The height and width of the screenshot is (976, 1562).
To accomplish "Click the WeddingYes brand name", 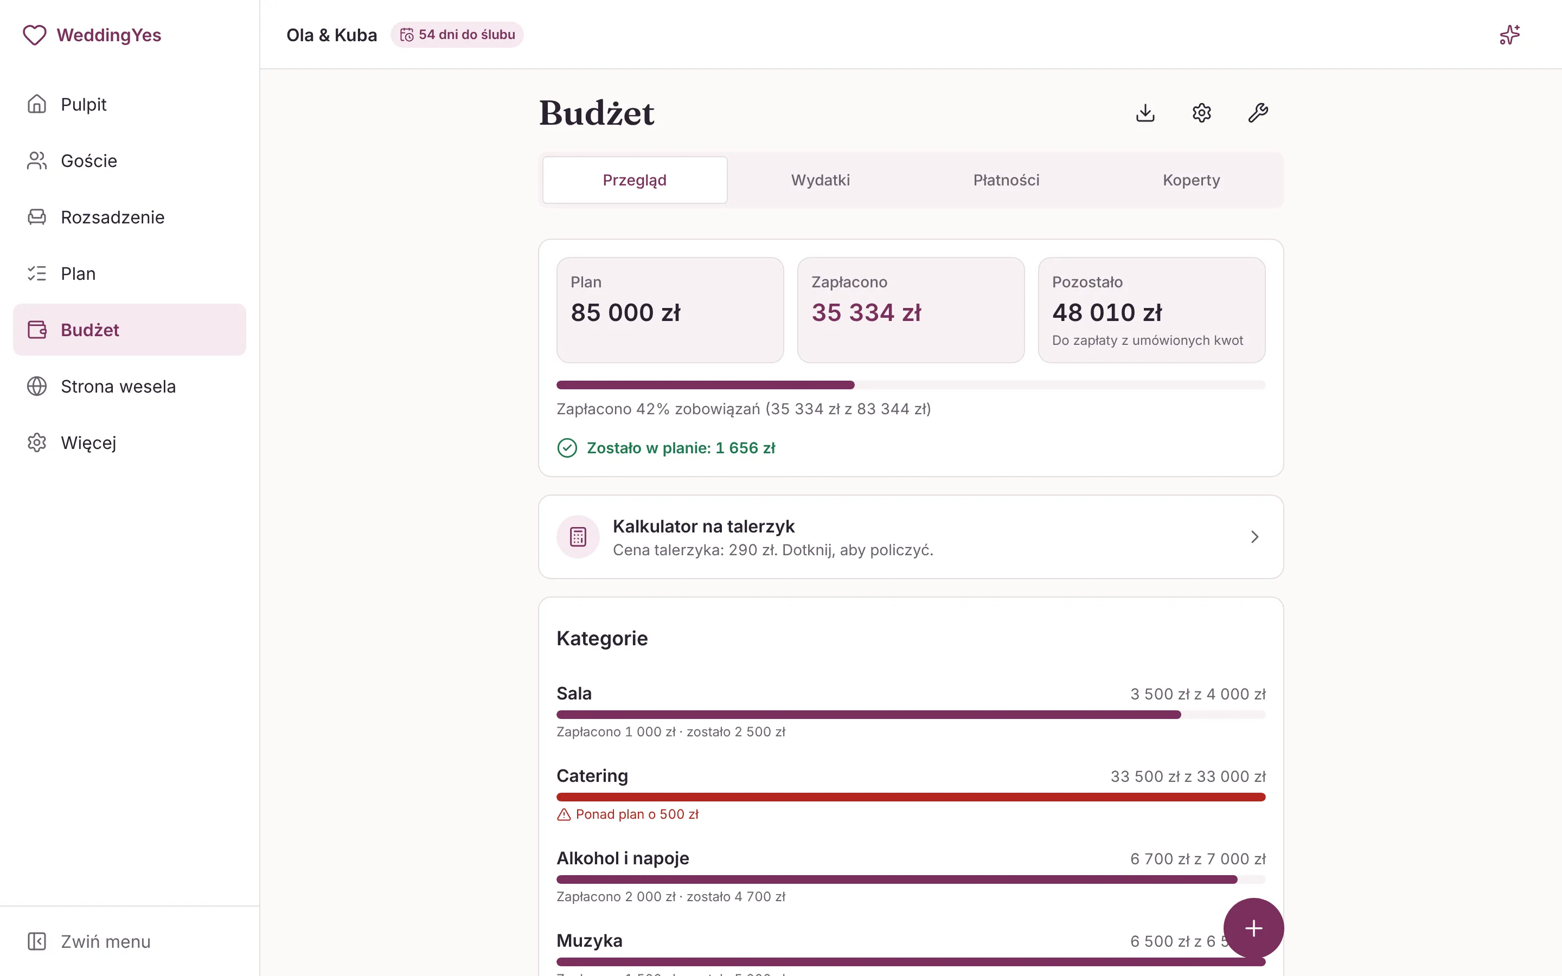I will coord(109,35).
